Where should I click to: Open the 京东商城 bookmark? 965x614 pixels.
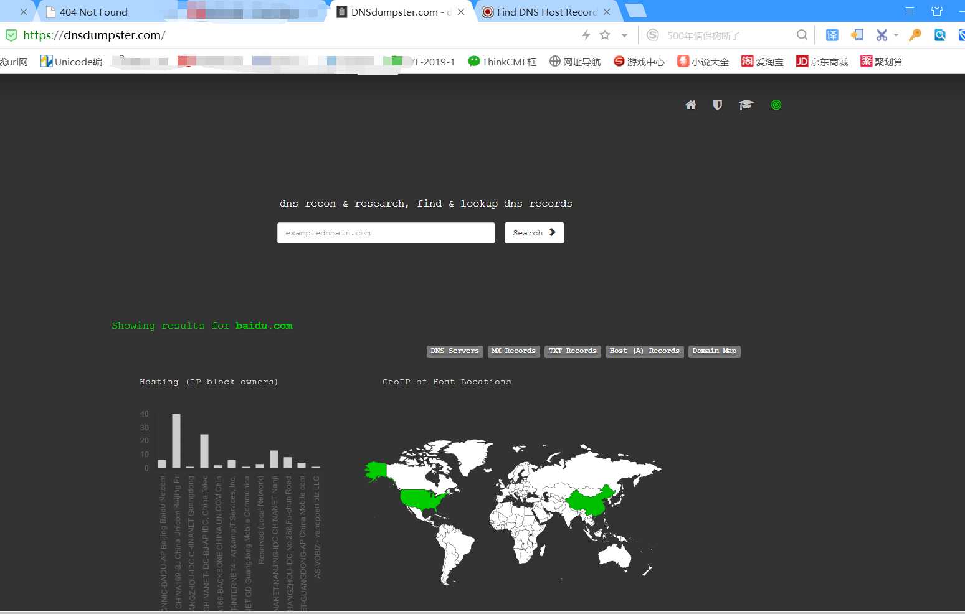click(822, 61)
